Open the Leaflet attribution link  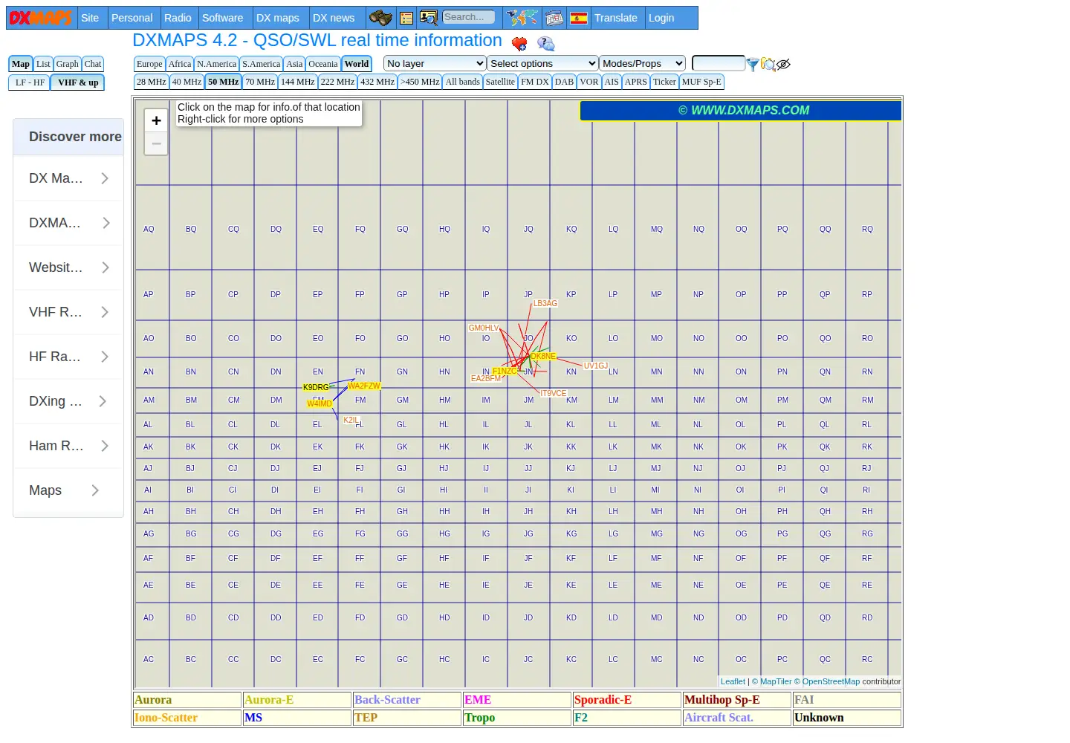[733, 681]
